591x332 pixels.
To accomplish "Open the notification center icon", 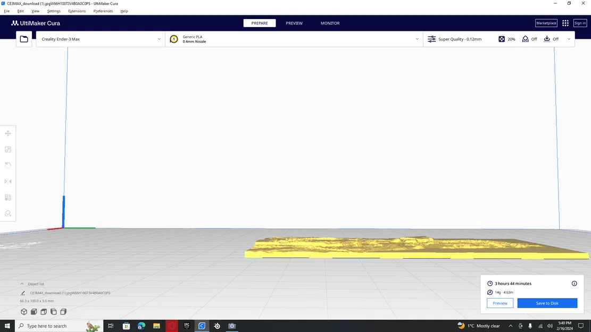I will tap(581, 326).
